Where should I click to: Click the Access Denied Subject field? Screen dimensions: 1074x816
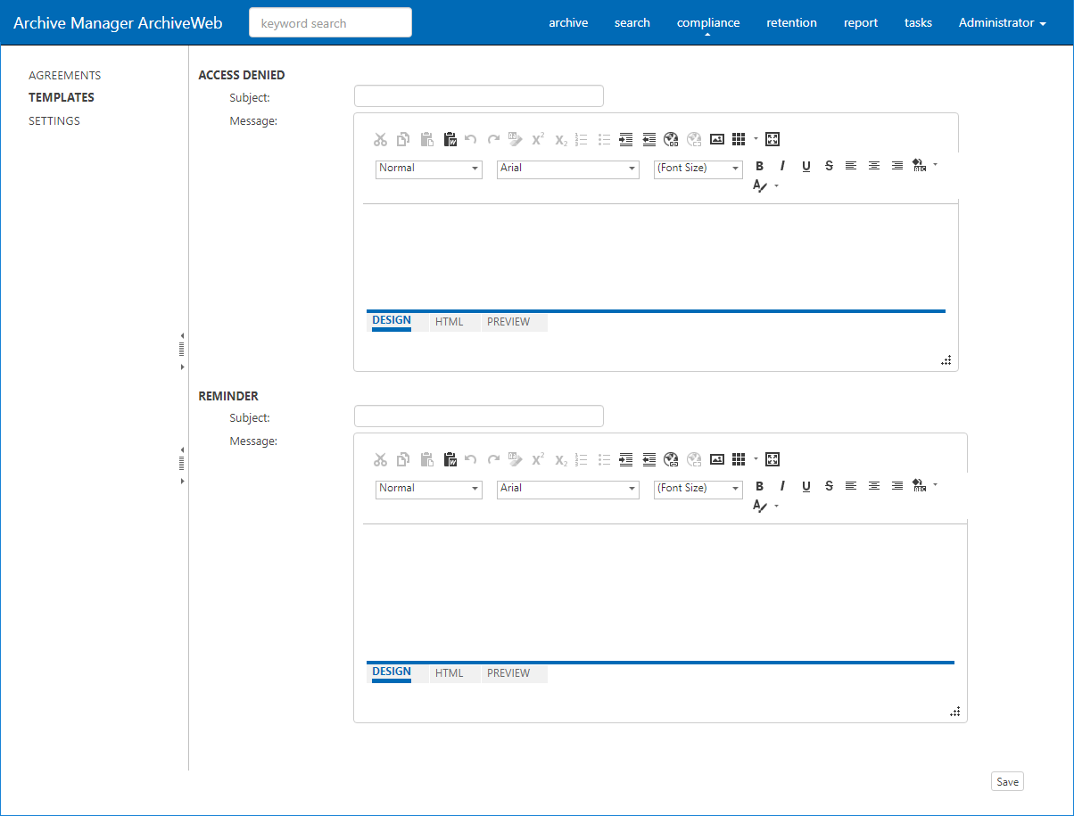[x=479, y=96]
